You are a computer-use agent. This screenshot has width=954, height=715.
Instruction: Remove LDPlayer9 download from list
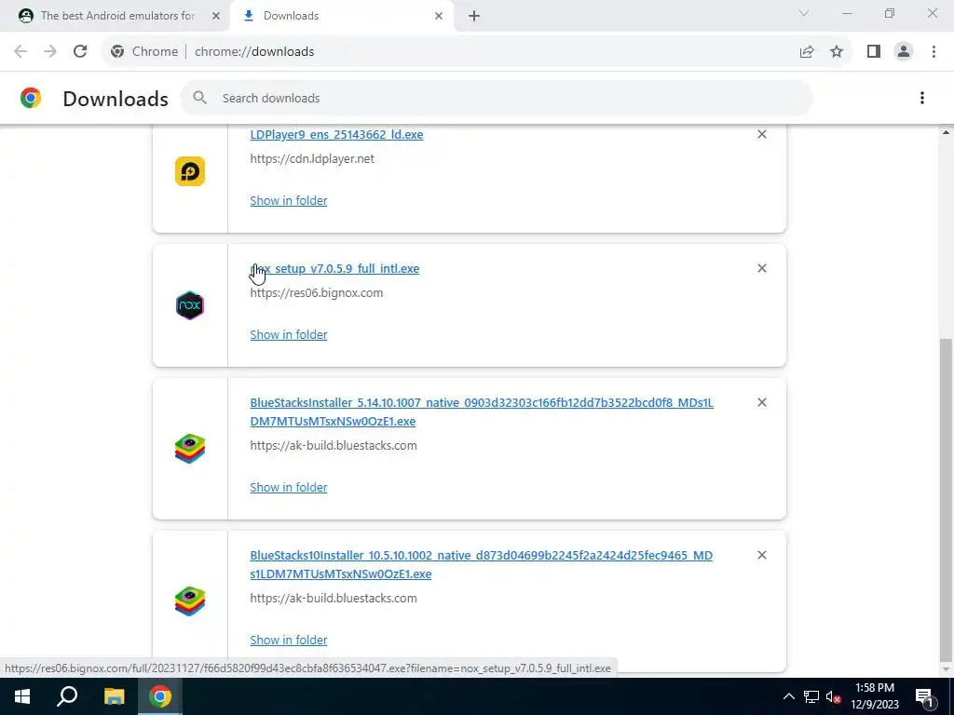[x=762, y=134]
